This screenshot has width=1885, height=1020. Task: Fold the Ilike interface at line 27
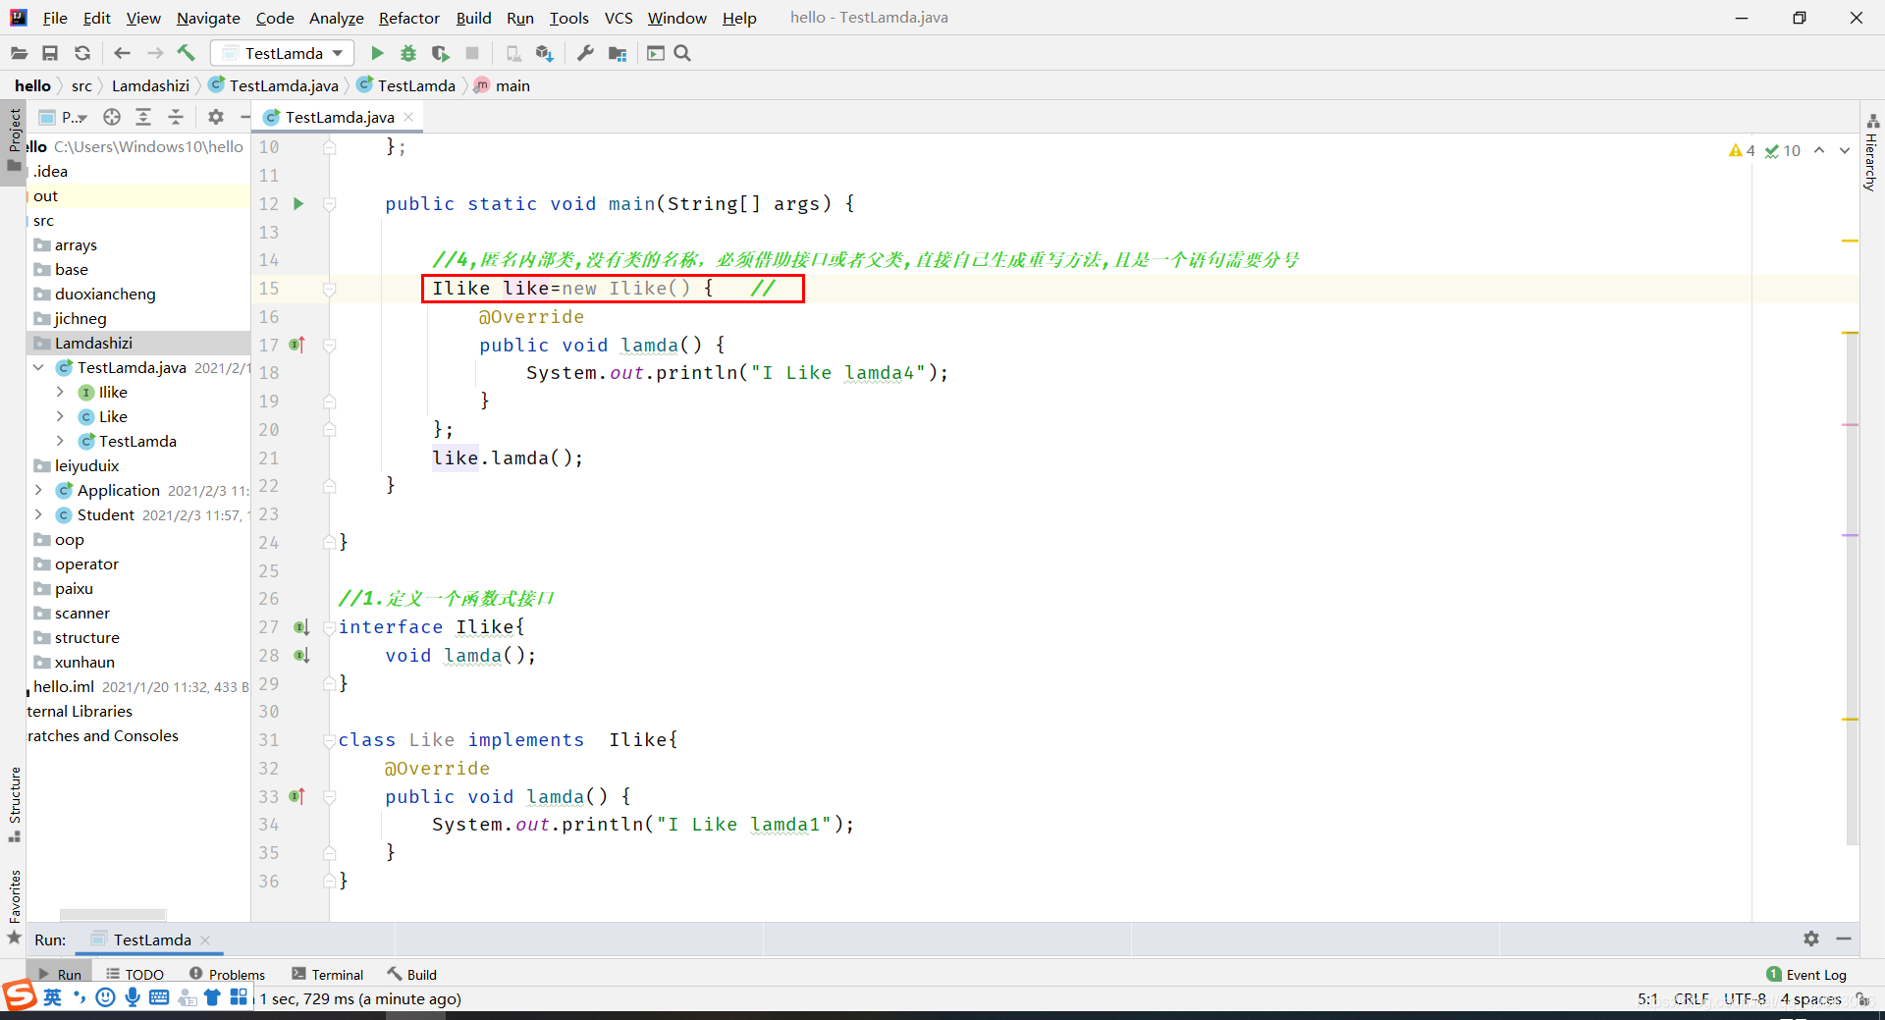tap(330, 626)
